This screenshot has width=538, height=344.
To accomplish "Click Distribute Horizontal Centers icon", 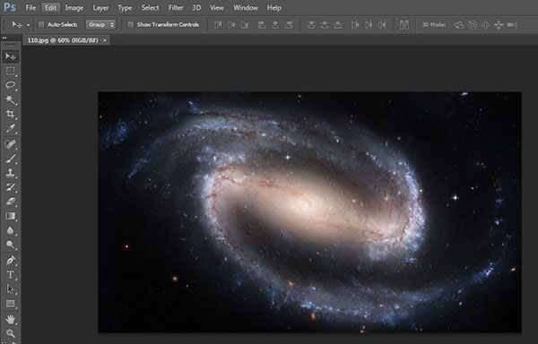I will [369, 25].
